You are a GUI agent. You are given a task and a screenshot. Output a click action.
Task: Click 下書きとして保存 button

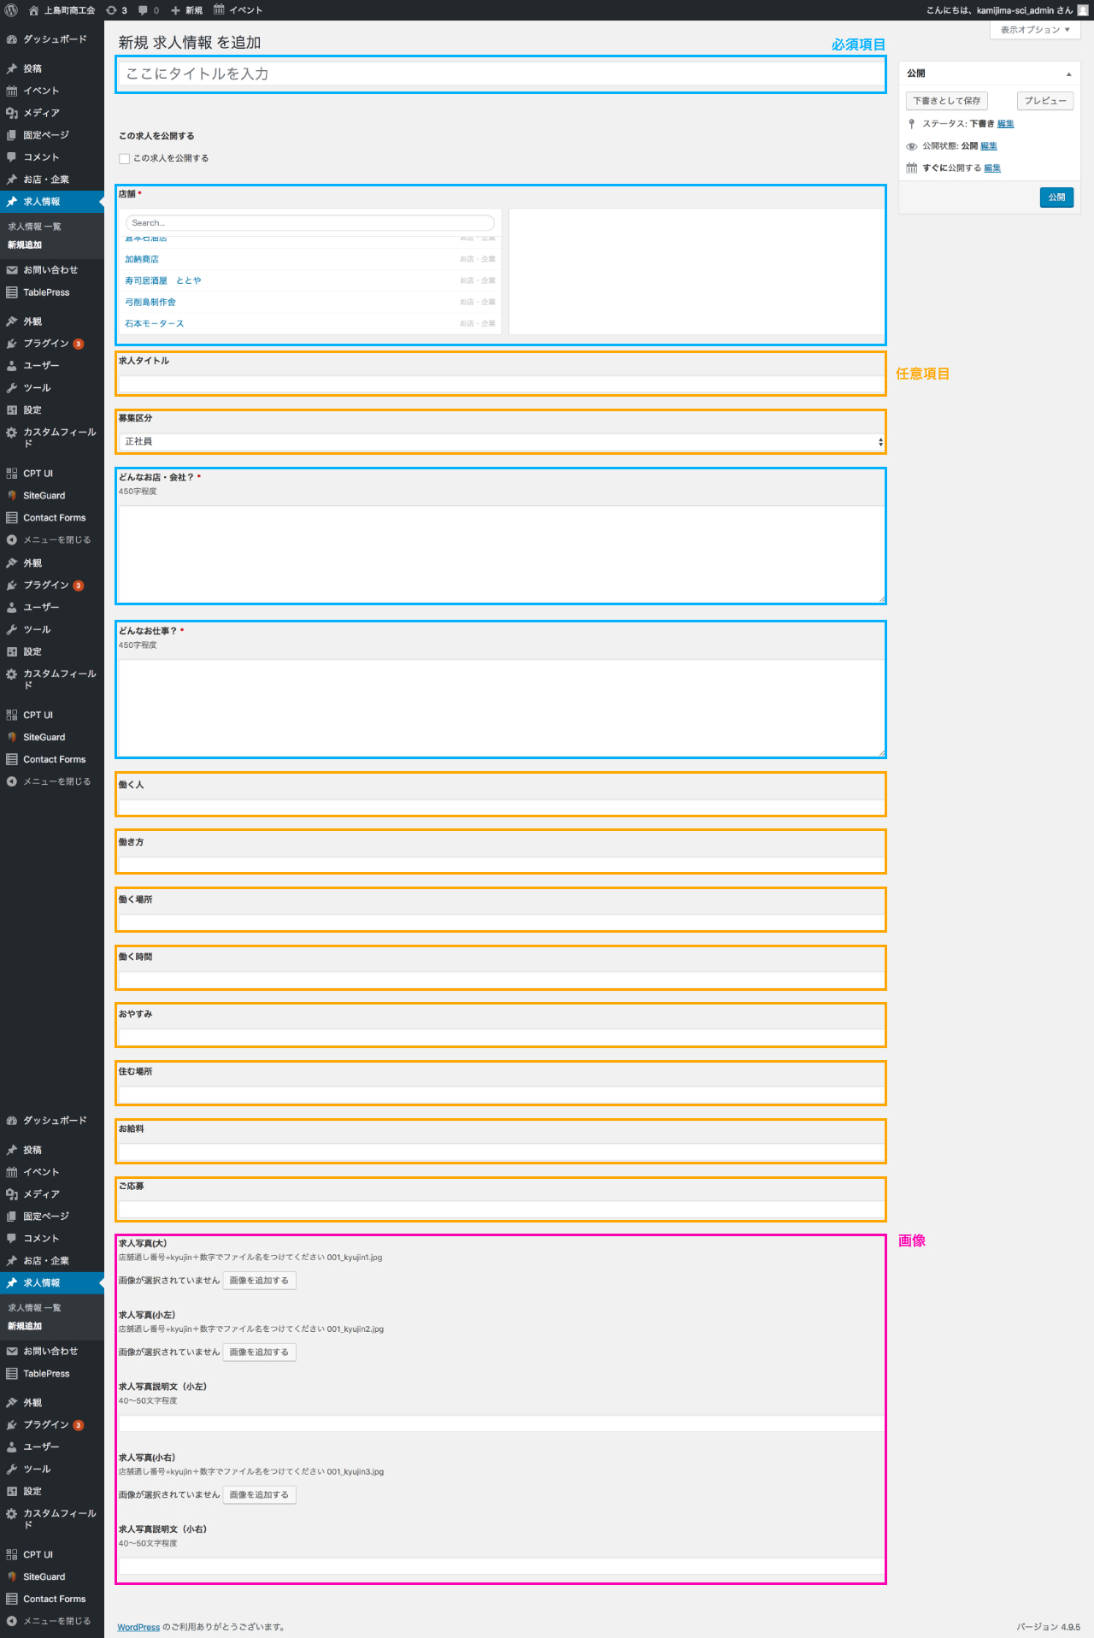tap(946, 101)
